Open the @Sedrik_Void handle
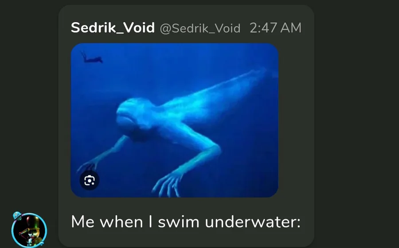This screenshot has width=399, height=248. coord(200,28)
